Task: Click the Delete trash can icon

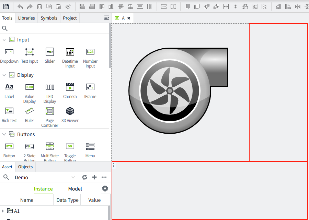Action: pyautogui.click(x=39, y=7)
